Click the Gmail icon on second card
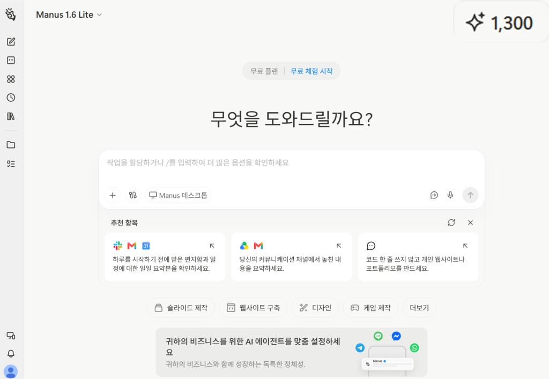Screen dimensions: 549x379 (x=258, y=246)
